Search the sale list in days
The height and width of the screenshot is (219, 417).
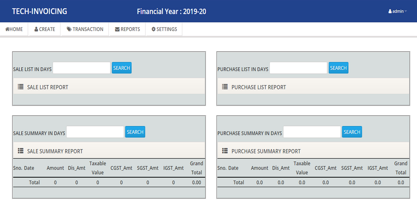click(121, 68)
